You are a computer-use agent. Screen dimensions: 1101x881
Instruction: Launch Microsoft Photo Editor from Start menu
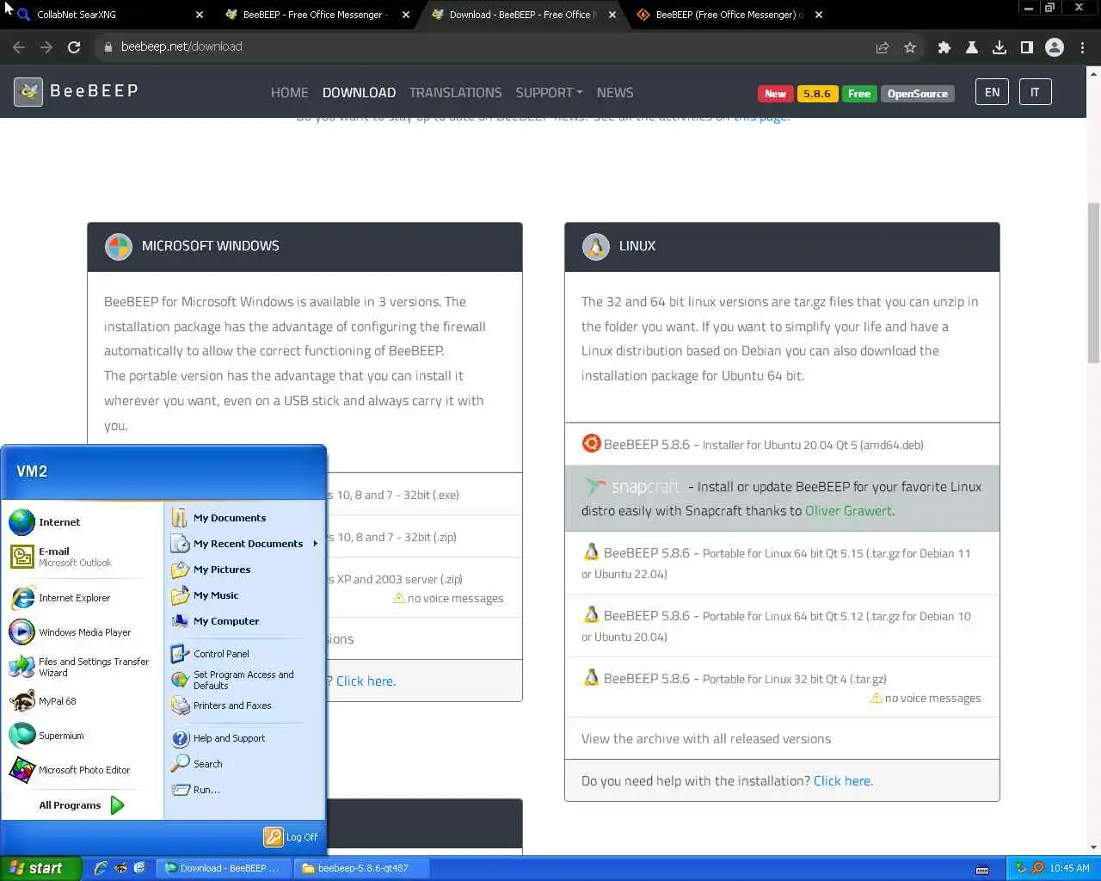[83, 770]
